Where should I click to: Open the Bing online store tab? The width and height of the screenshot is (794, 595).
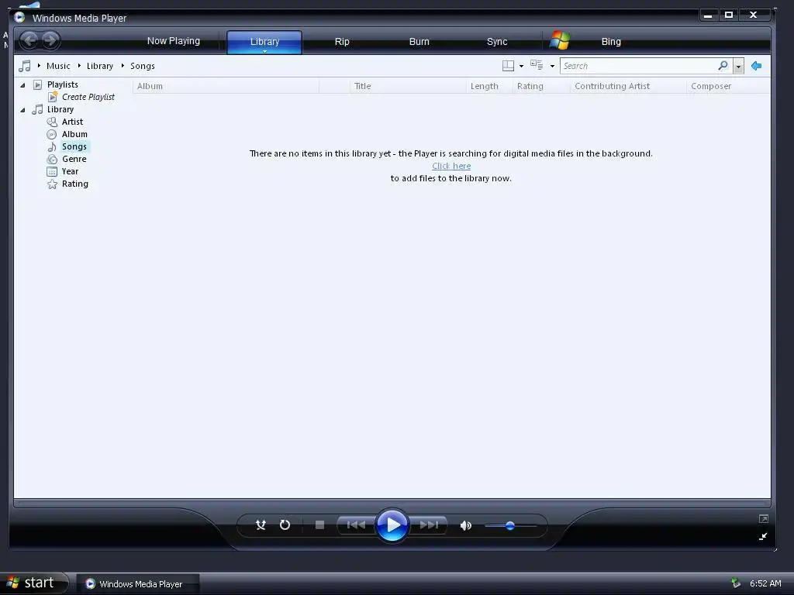point(611,42)
